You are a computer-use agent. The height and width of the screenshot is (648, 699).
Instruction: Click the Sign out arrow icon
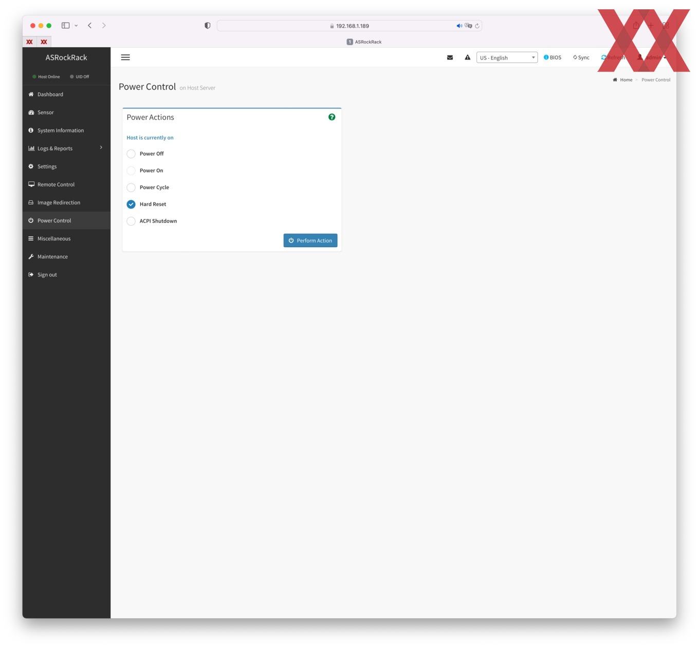[31, 274]
